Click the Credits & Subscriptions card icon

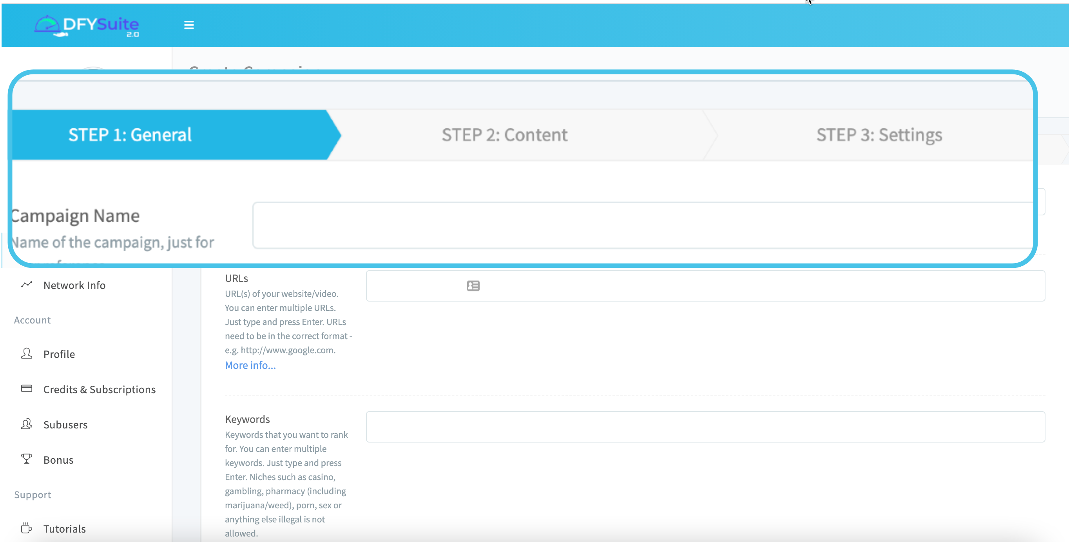[27, 388]
